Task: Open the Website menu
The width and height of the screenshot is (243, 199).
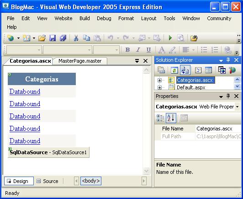Action: pos(63,18)
